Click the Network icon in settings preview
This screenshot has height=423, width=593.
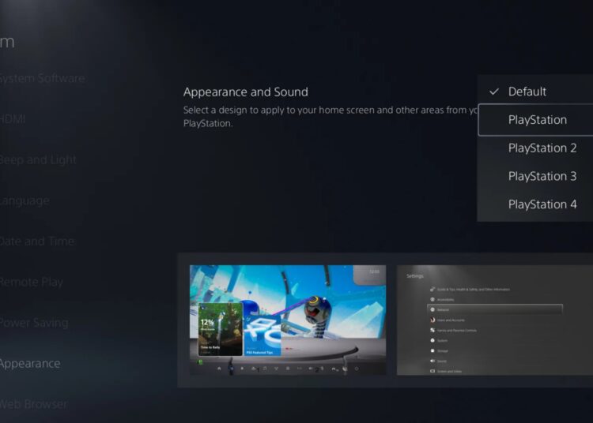[x=432, y=309]
